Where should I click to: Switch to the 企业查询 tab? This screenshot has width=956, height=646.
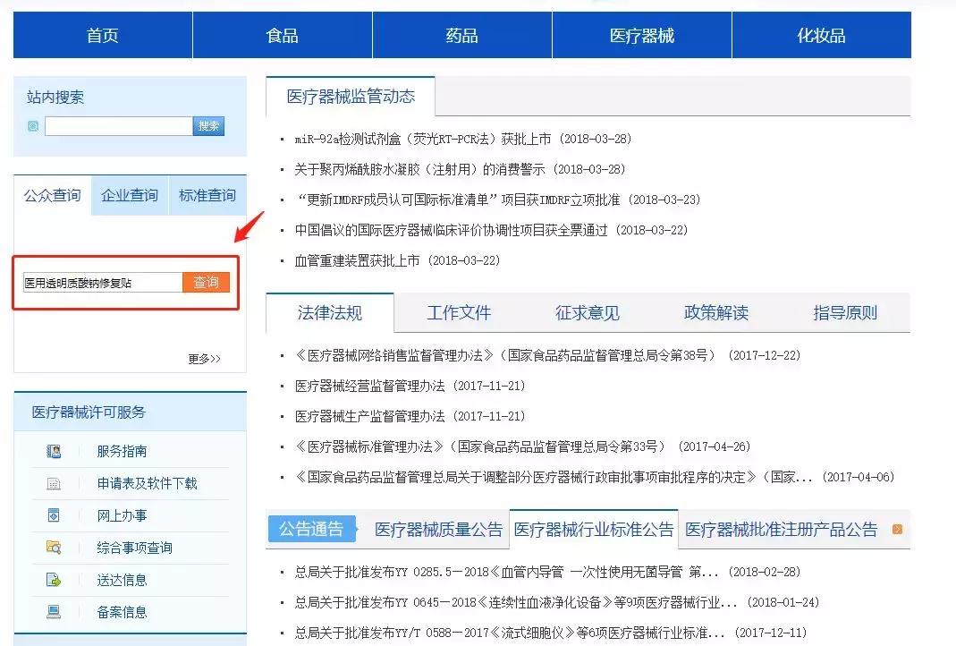click(x=129, y=194)
